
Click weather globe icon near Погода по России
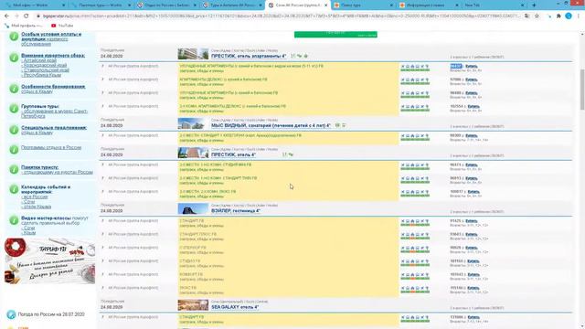point(11,314)
